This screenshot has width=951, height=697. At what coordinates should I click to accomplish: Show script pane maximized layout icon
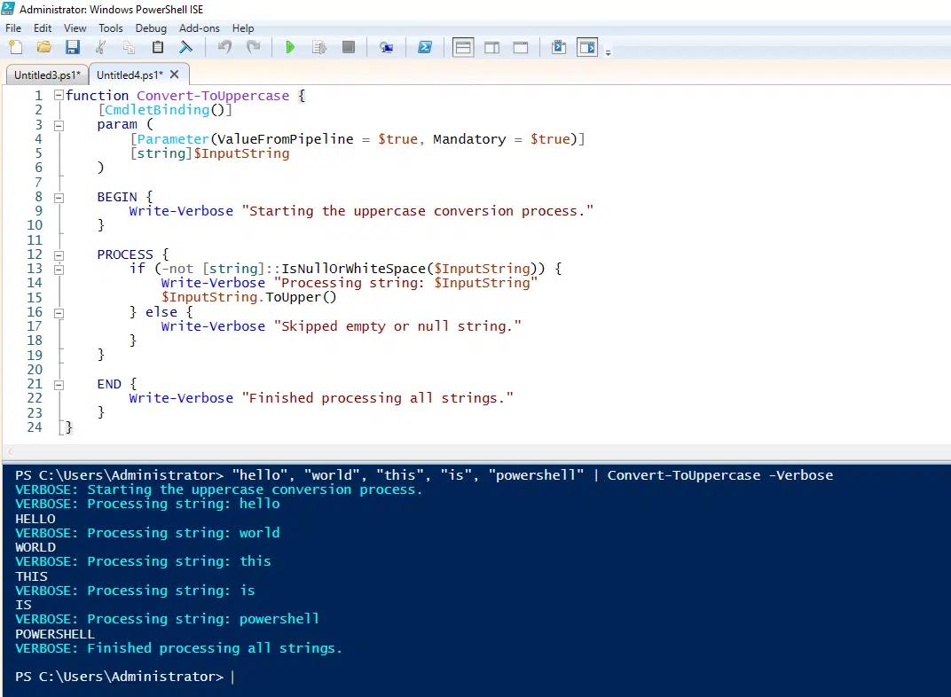(521, 47)
